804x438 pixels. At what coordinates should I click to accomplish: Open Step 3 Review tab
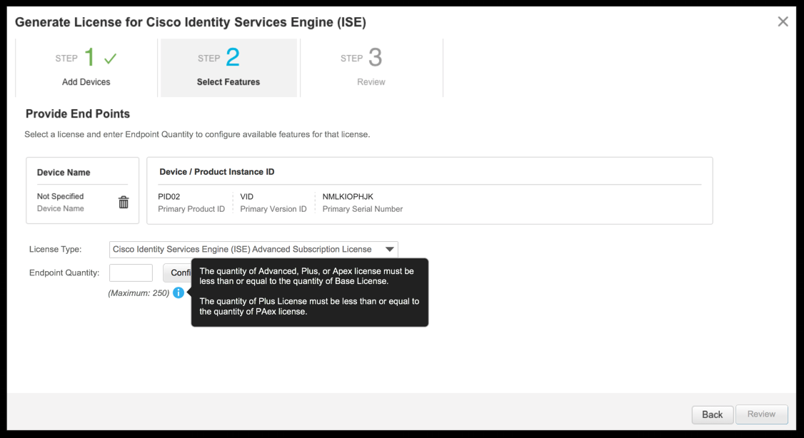[371, 68]
